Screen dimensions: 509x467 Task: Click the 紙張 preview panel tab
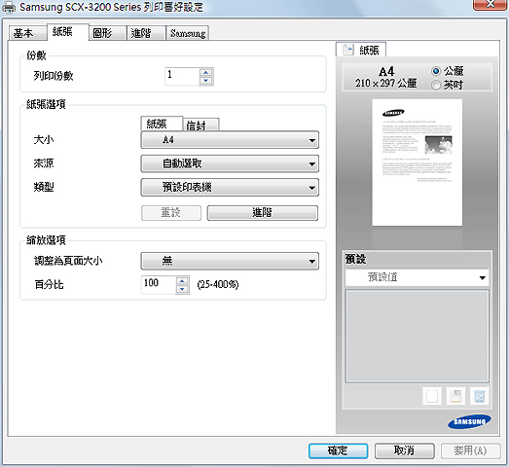[361, 50]
